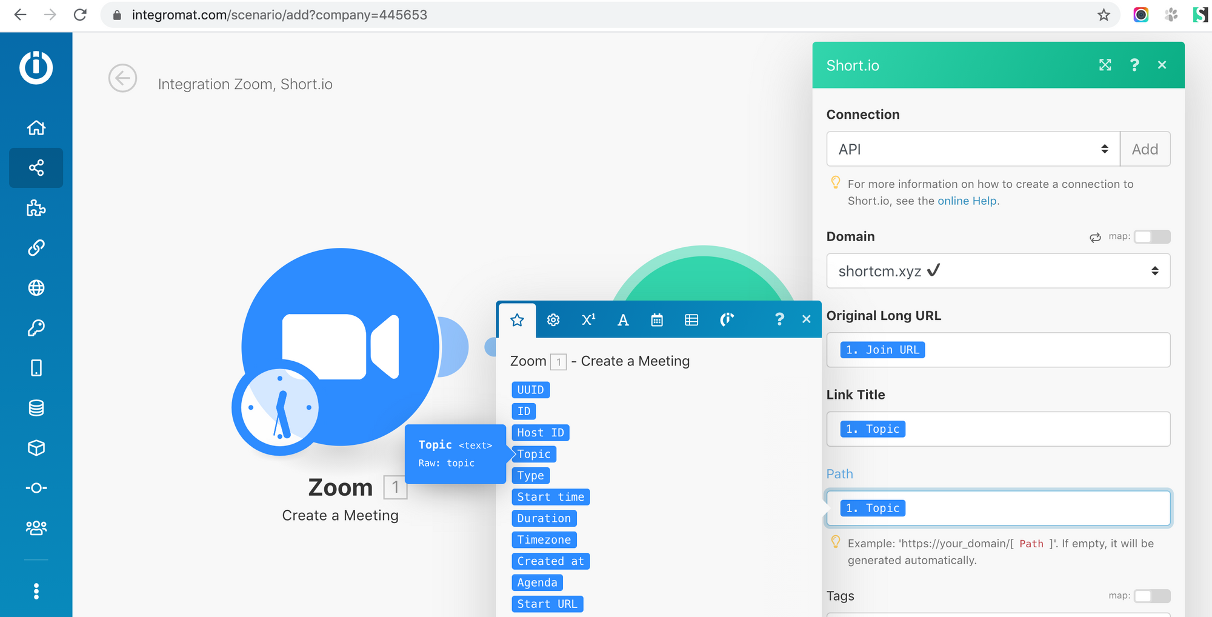
Task: Open the Domain dropdown showing shortcm.xyz
Action: click(998, 271)
